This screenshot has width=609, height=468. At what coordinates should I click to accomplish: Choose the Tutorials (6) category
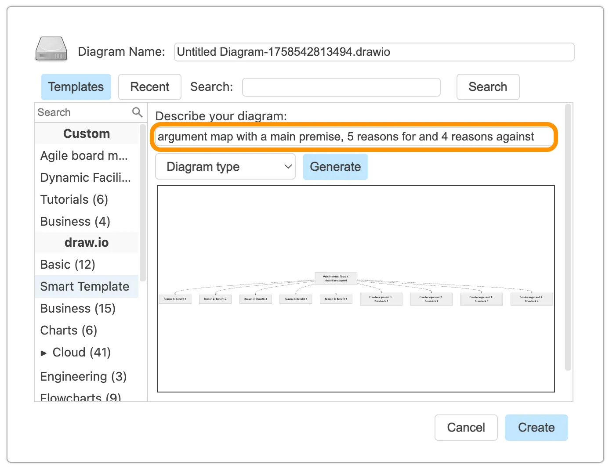[74, 200]
